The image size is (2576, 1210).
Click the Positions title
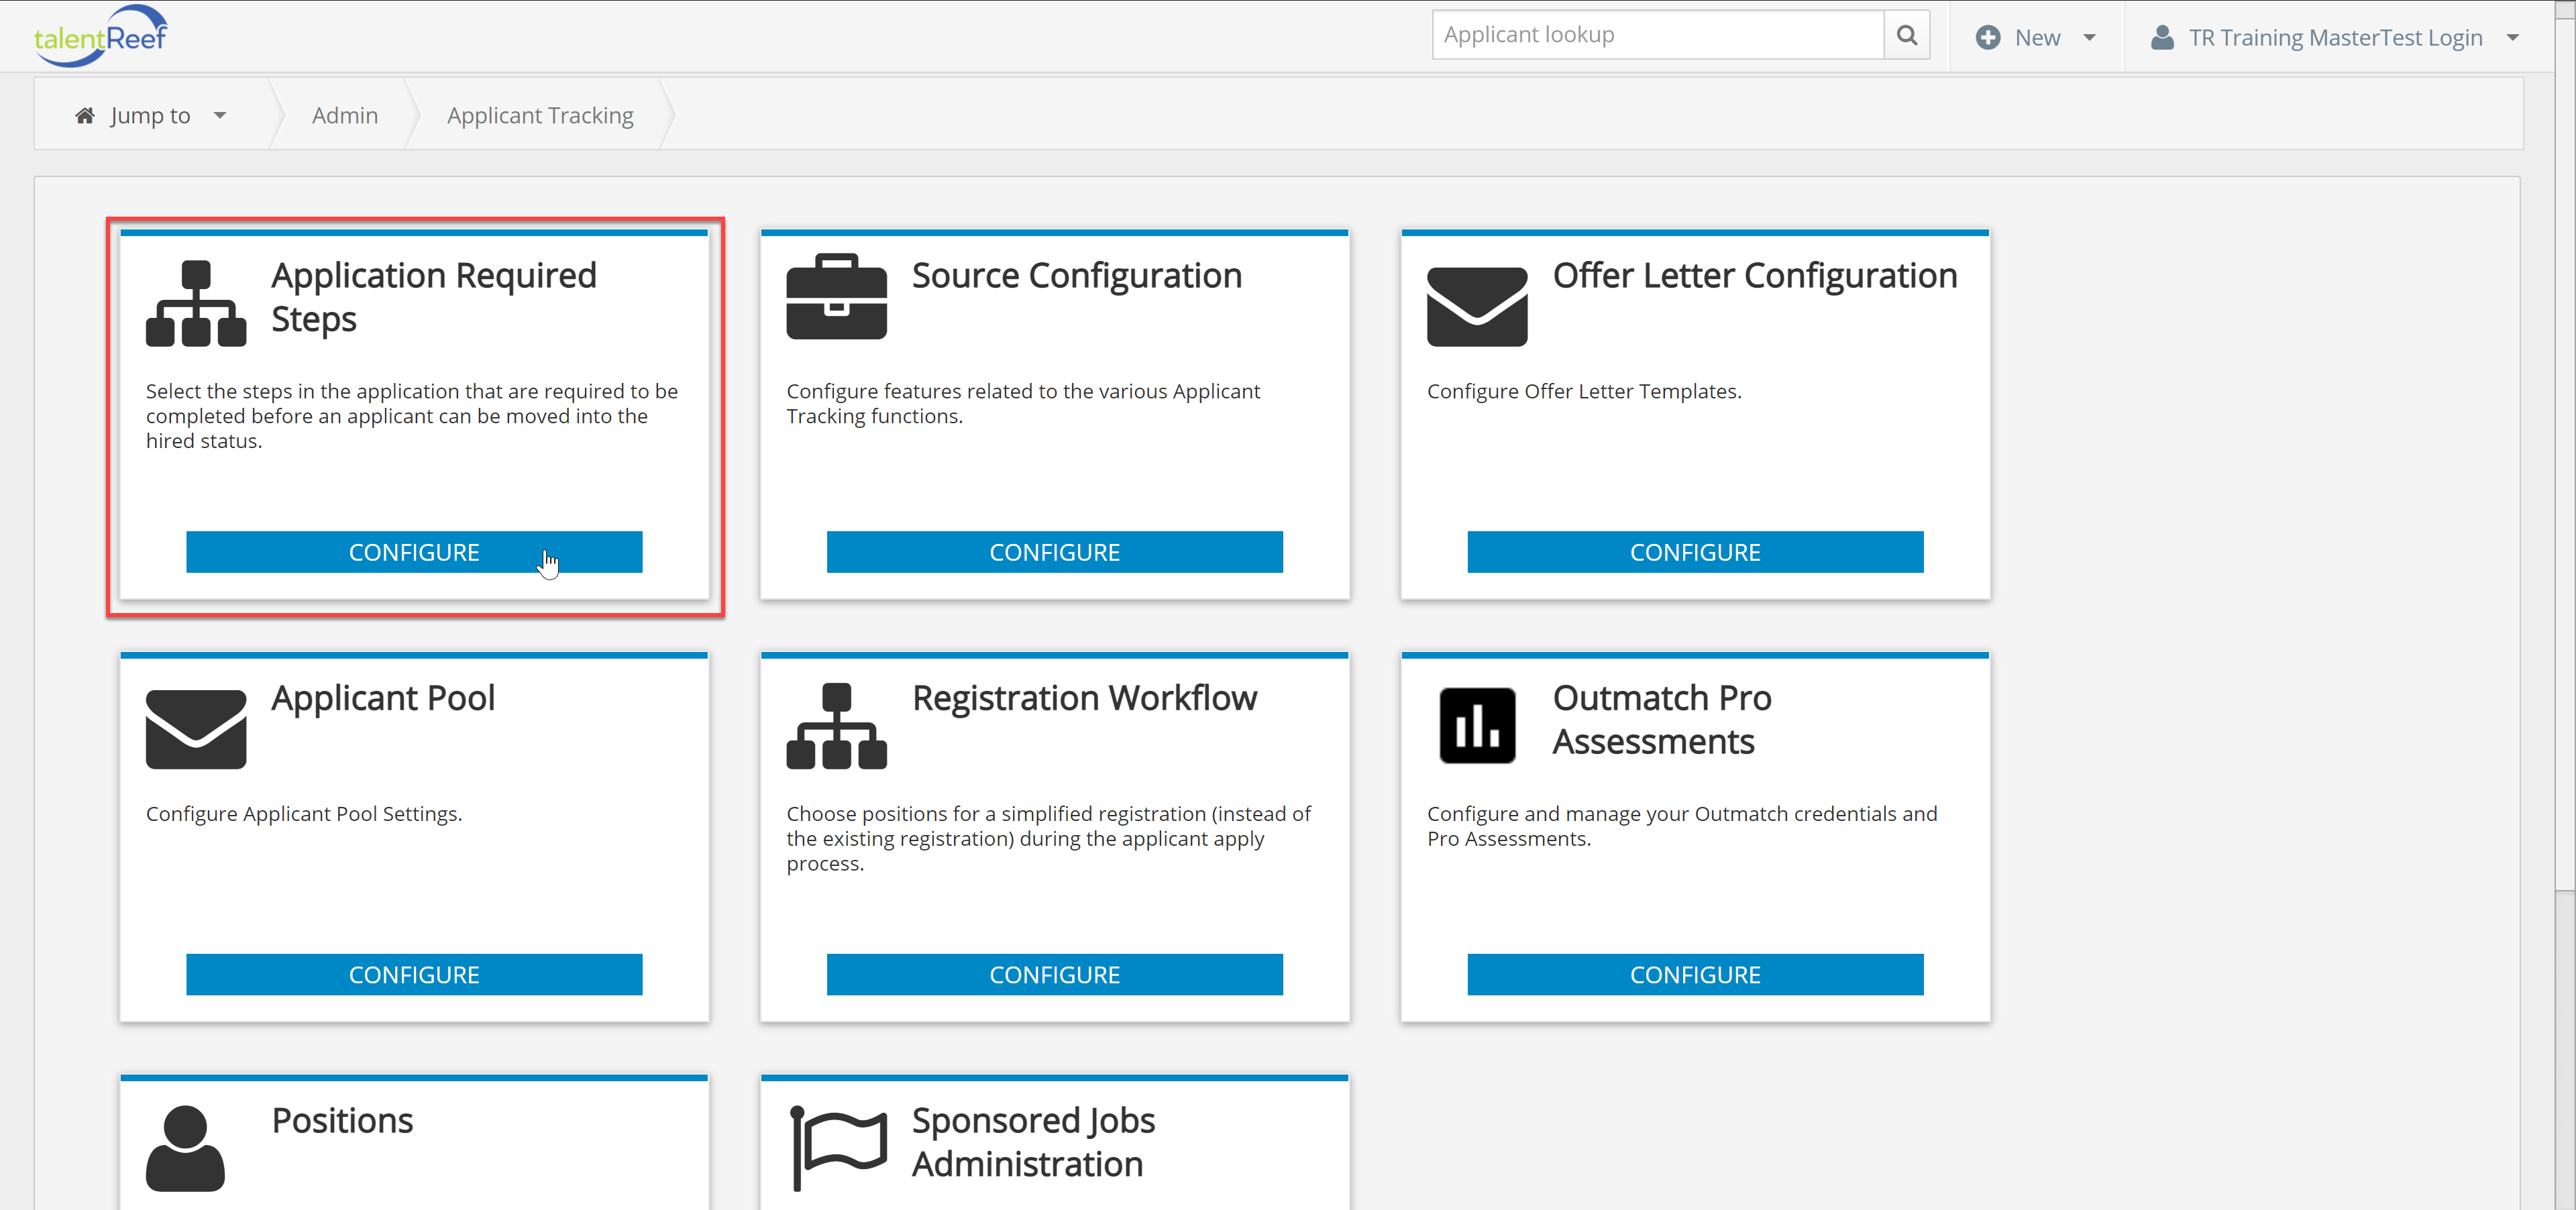[x=342, y=1120]
